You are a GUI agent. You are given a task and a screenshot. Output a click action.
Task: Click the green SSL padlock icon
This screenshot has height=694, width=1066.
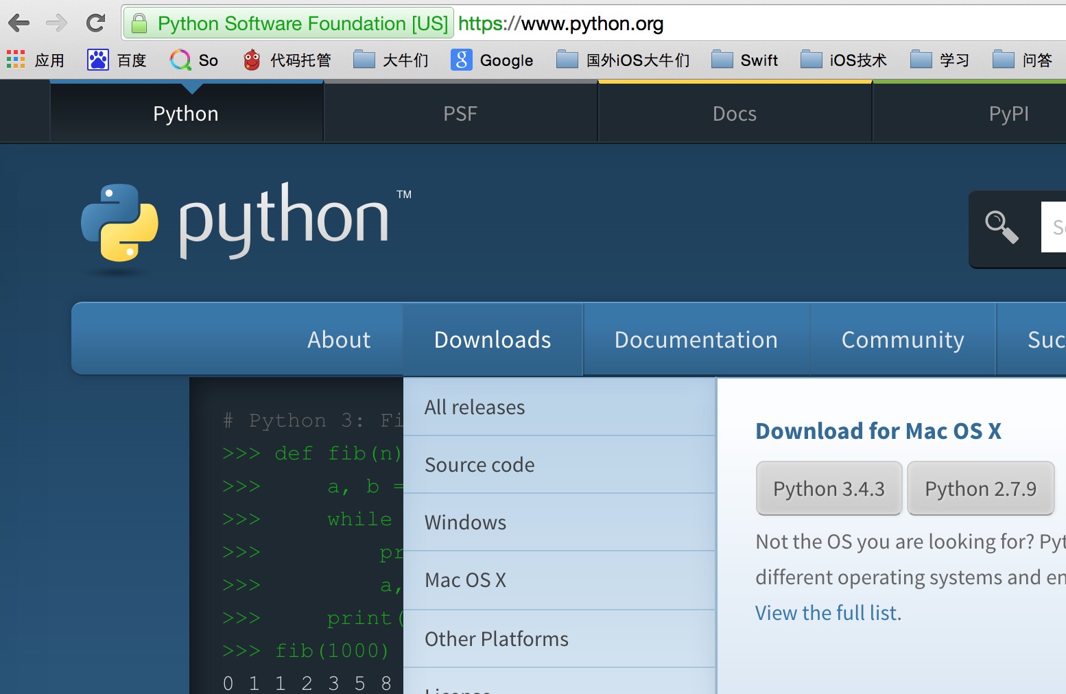(139, 24)
